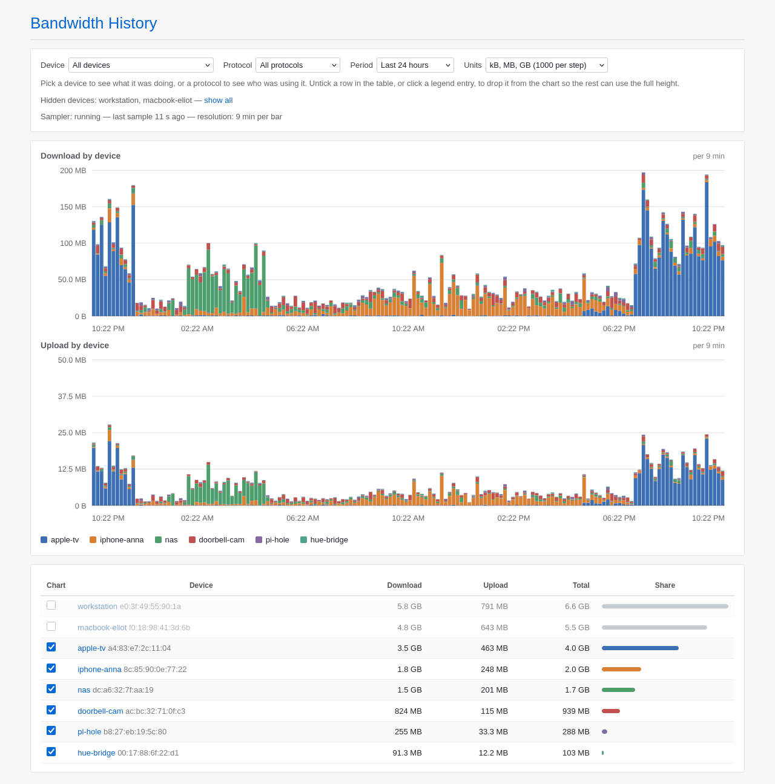
Task: Uncheck the apple-tv row's chart checkbox
Action: click(x=51, y=647)
